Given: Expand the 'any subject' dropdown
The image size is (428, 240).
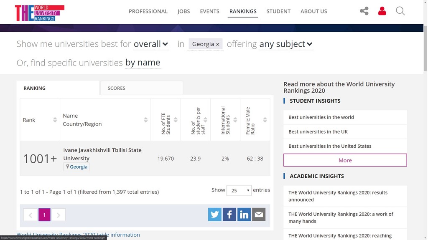Looking at the screenshot, I should pyautogui.click(x=286, y=44).
